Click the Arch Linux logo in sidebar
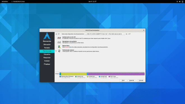The height and width of the screenshot is (104, 185). point(47,36)
